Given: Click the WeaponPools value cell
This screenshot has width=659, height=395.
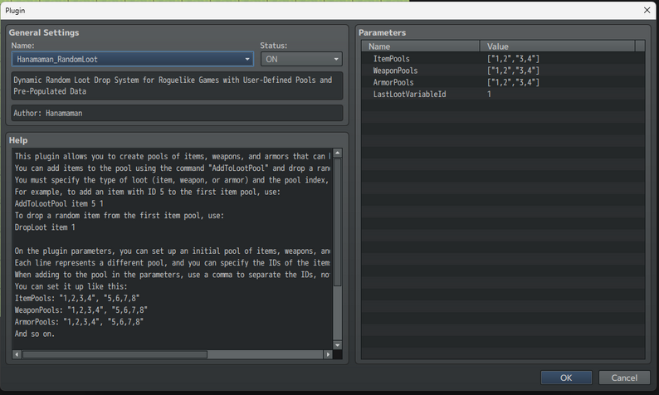Looking at the screenshot, I should pyautogui.click(x=513, y=71).
